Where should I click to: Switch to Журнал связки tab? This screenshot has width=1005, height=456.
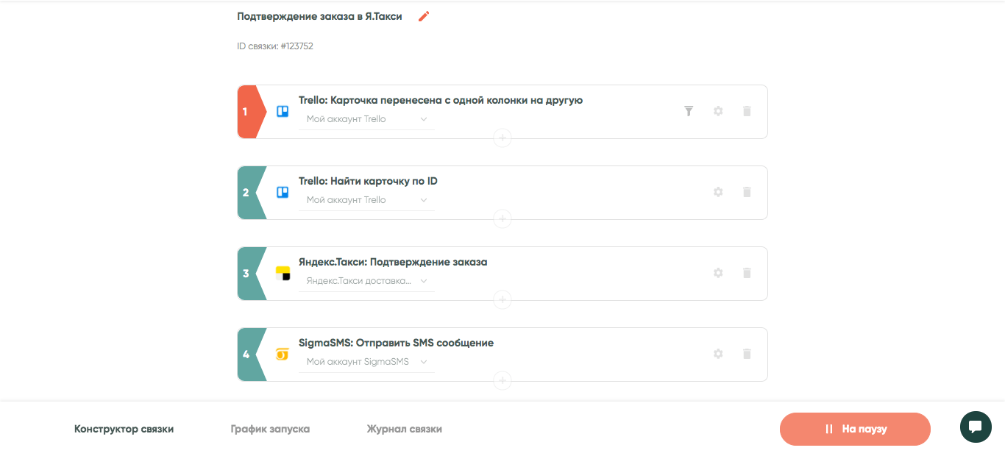[x=405, y=429]
